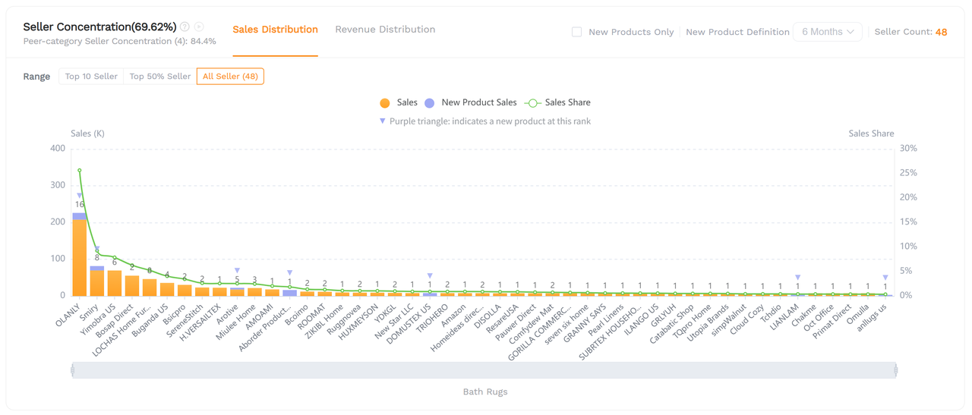
Task: Select Top 50% Seller range
Action: pyautogui.click(x=160, y=77)
